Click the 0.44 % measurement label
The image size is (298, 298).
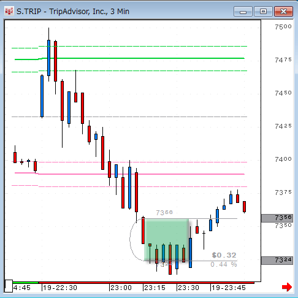(224, 264)
